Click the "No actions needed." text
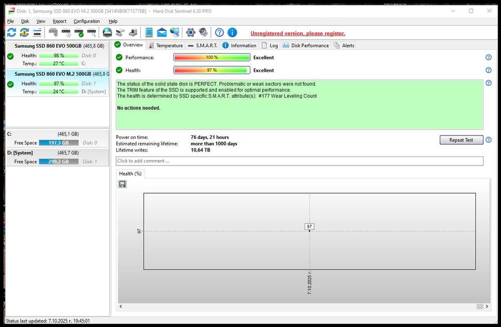Image resolution: width=501 pixels, height=327 pixels. (139, 108)
